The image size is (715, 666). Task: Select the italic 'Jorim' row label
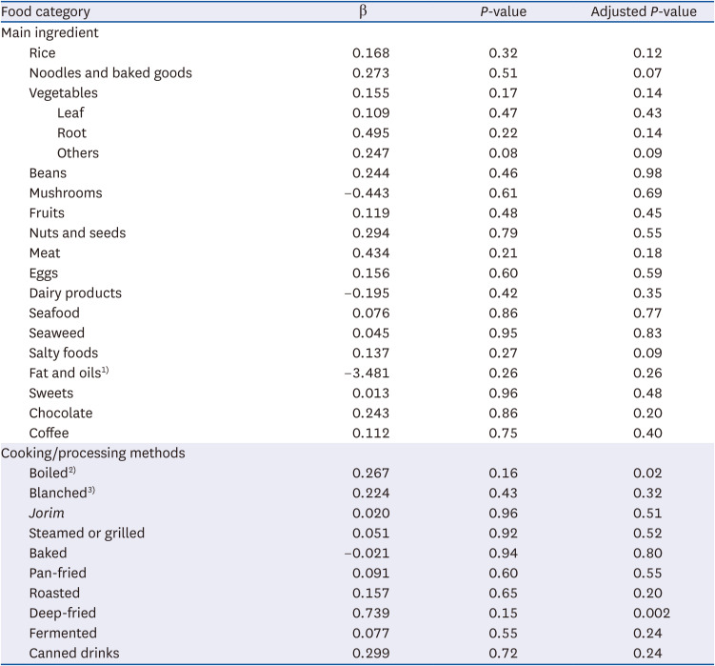click(48, 513)
